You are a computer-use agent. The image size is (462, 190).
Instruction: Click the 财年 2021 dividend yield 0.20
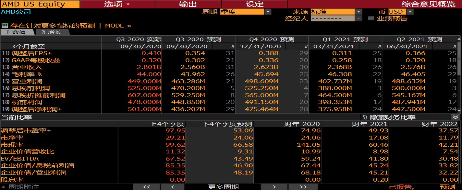coord(381,180)
